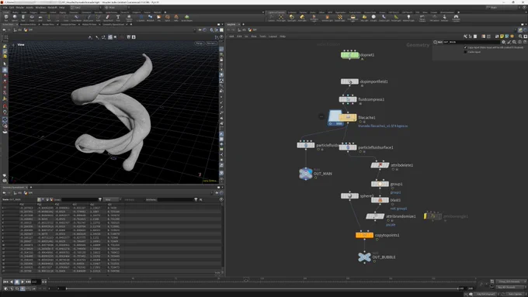Open the Build desktop selector dropdown
This screenshot has height=297, width=528.
86,7
